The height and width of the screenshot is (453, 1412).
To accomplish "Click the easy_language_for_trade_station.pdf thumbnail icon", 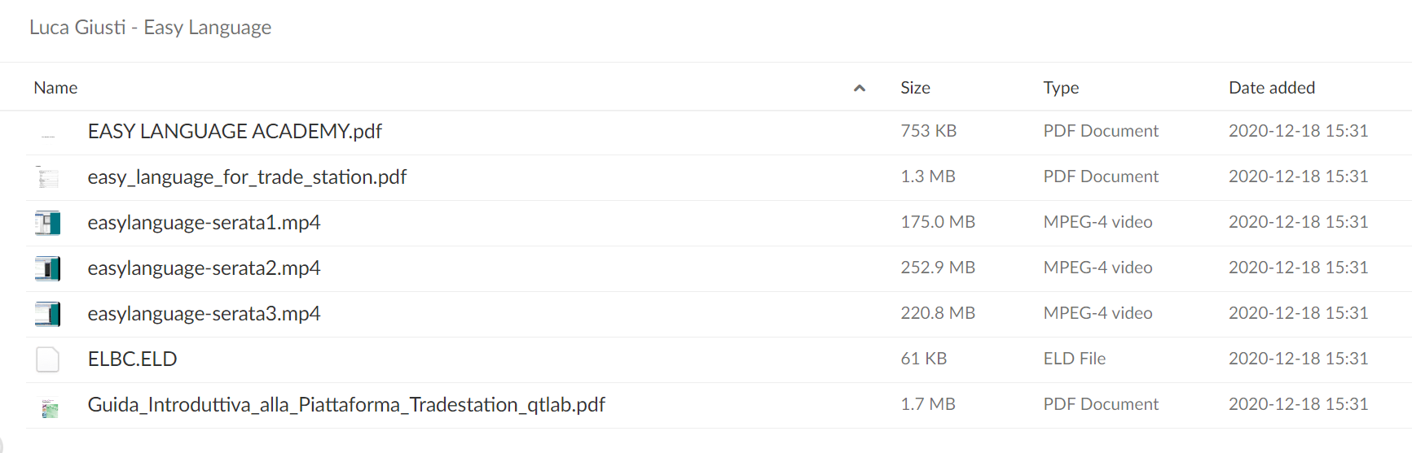I will point(48,177).
